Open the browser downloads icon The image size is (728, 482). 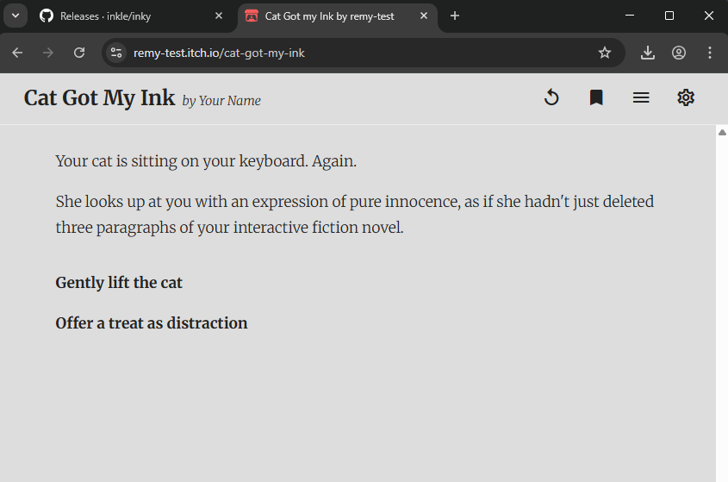coord(648,53)
